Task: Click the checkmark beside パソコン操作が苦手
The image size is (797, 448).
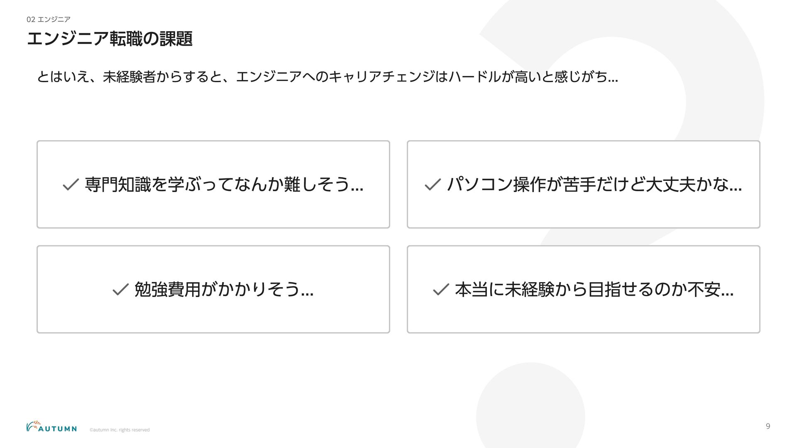Action: tap(433, 185)
